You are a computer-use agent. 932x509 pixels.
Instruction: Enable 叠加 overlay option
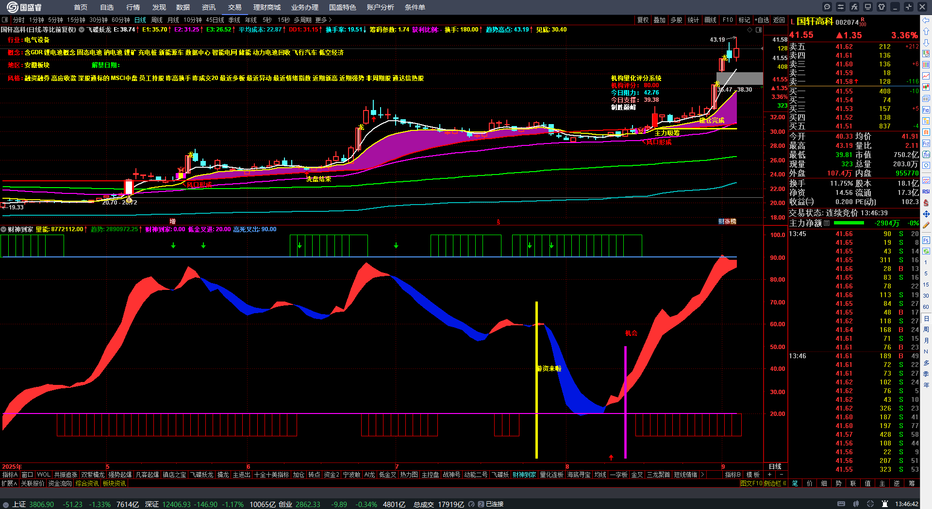[x=659, y=20]
